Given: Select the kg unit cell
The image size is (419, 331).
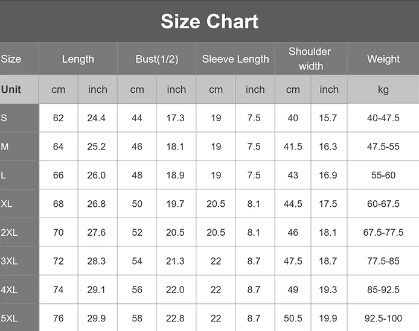Looking at the screenshot, I should [x=383, y=89].
